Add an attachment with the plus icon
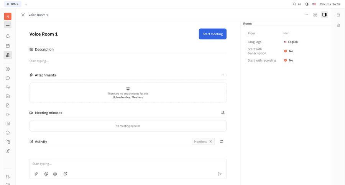345x185 pixels. pos(223,75)
